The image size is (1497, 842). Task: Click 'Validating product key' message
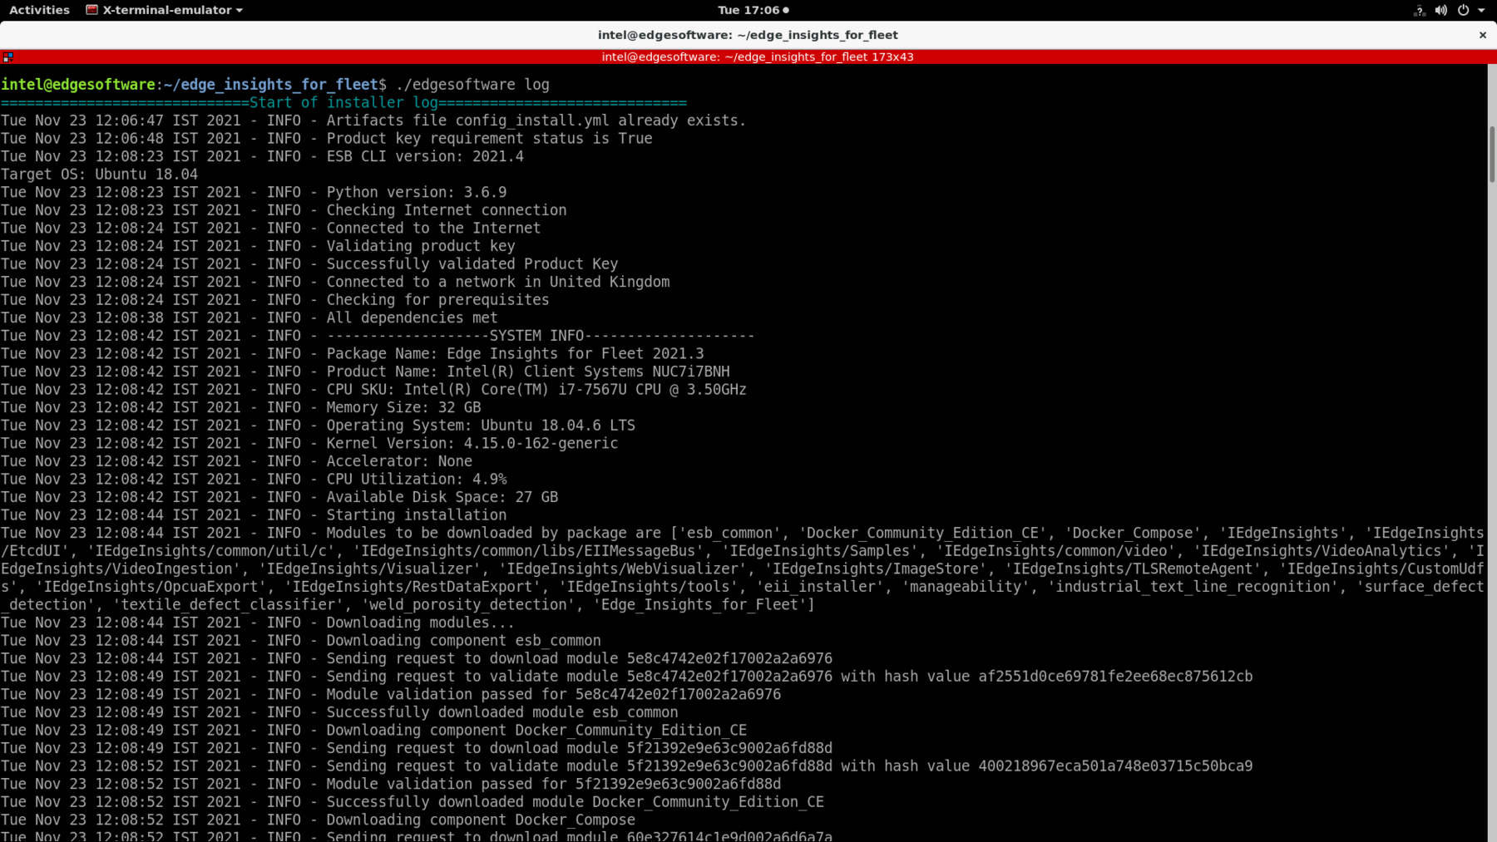click(x=421, y=246)
